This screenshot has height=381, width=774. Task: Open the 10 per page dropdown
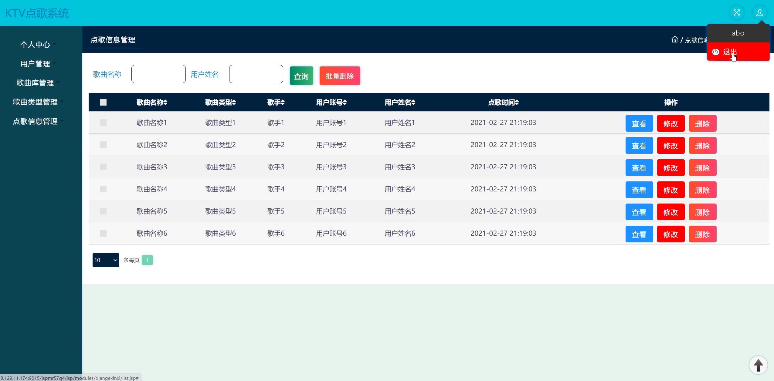106,260
